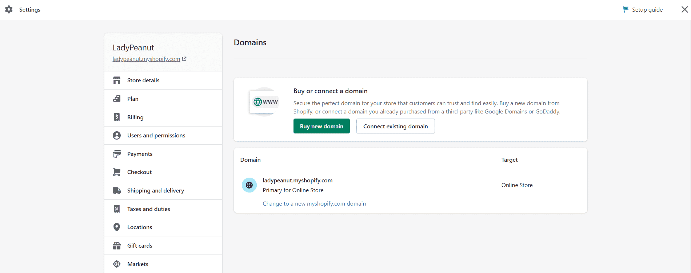Open Change to a new myshopify.com domain link
Screen dimensions: 691x273
314,204
